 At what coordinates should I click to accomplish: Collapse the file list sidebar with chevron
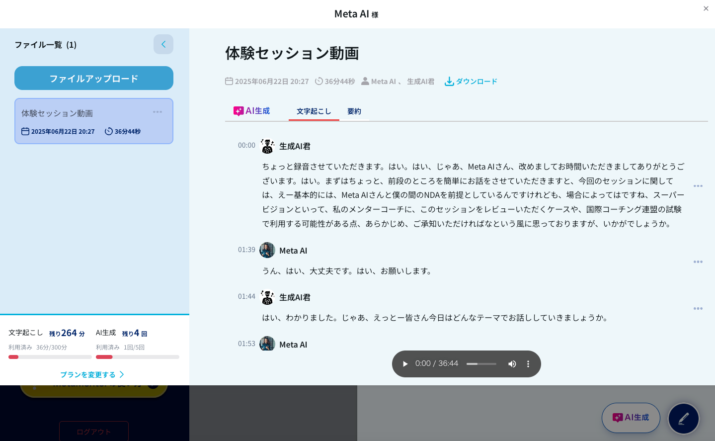click(x=163, y=44)
